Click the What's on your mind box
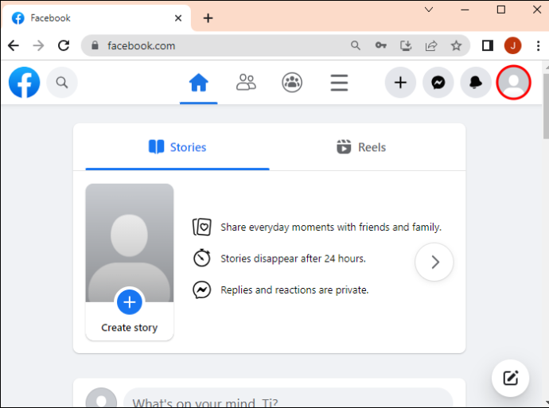This screenshot has width=549, height=408. click(x=288, y=399)
